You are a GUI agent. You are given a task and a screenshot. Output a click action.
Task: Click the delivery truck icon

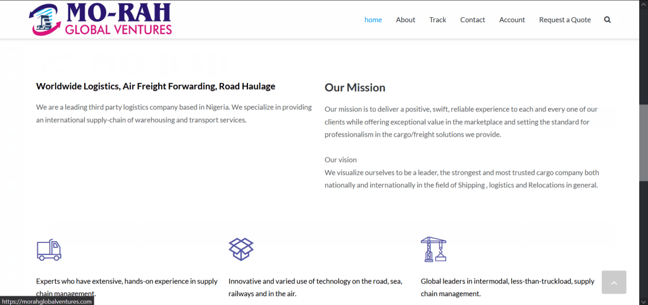pos(49,250)
